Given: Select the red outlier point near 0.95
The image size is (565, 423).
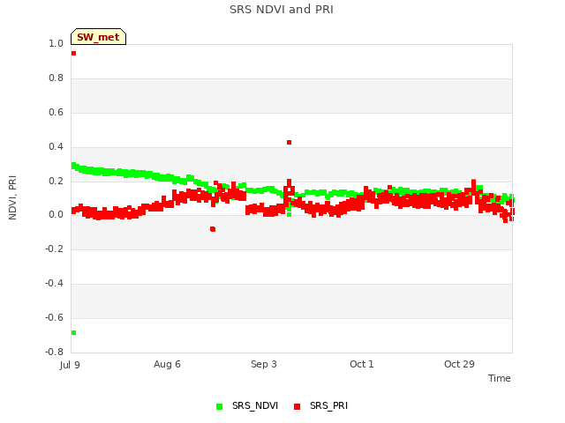Looking at the screenshot, I should point(73,53).
